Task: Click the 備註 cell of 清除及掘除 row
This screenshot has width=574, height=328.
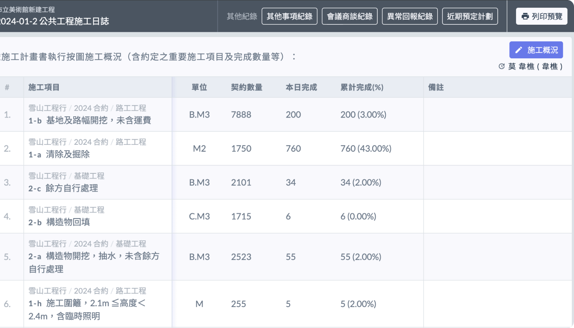Action: tap(497, 149)
